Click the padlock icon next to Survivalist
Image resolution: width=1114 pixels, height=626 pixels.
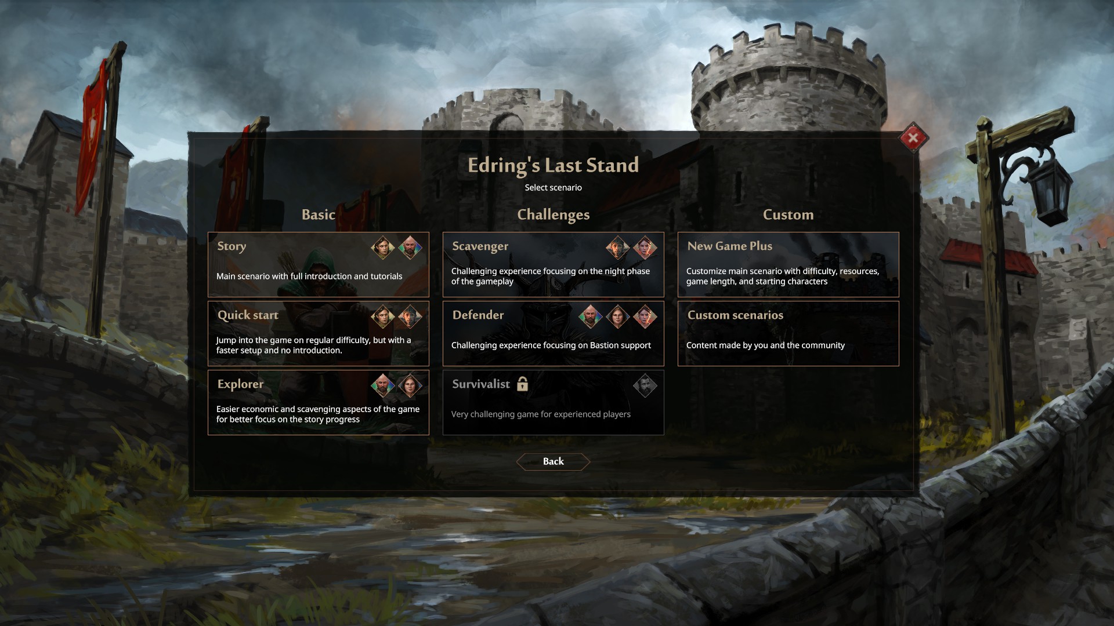(x=522, y=384)
